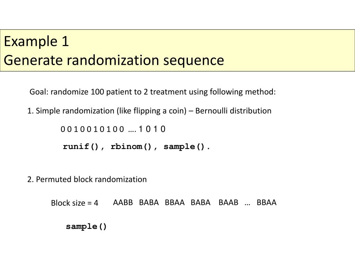Click the binary sequence '0 0 1 0 0 1 0 1 0 0'
355x266 pixels.
pyautogui.click(x=92, y=129)
